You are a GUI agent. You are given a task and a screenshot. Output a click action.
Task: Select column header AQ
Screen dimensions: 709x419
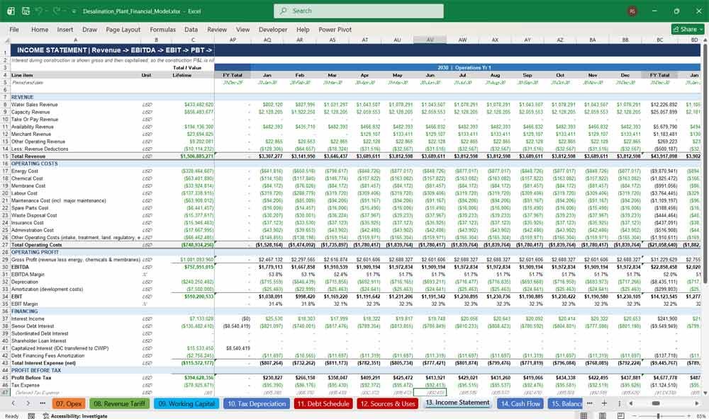267,40
